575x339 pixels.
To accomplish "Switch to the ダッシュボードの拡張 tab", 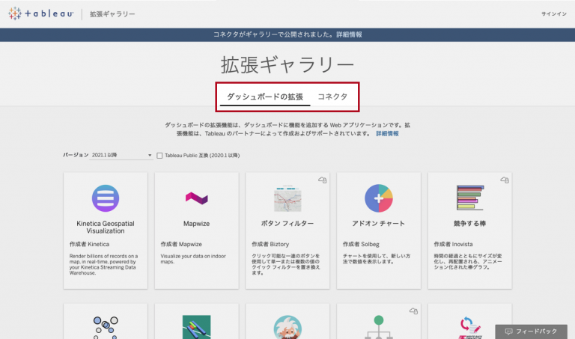I will [265, 97].
